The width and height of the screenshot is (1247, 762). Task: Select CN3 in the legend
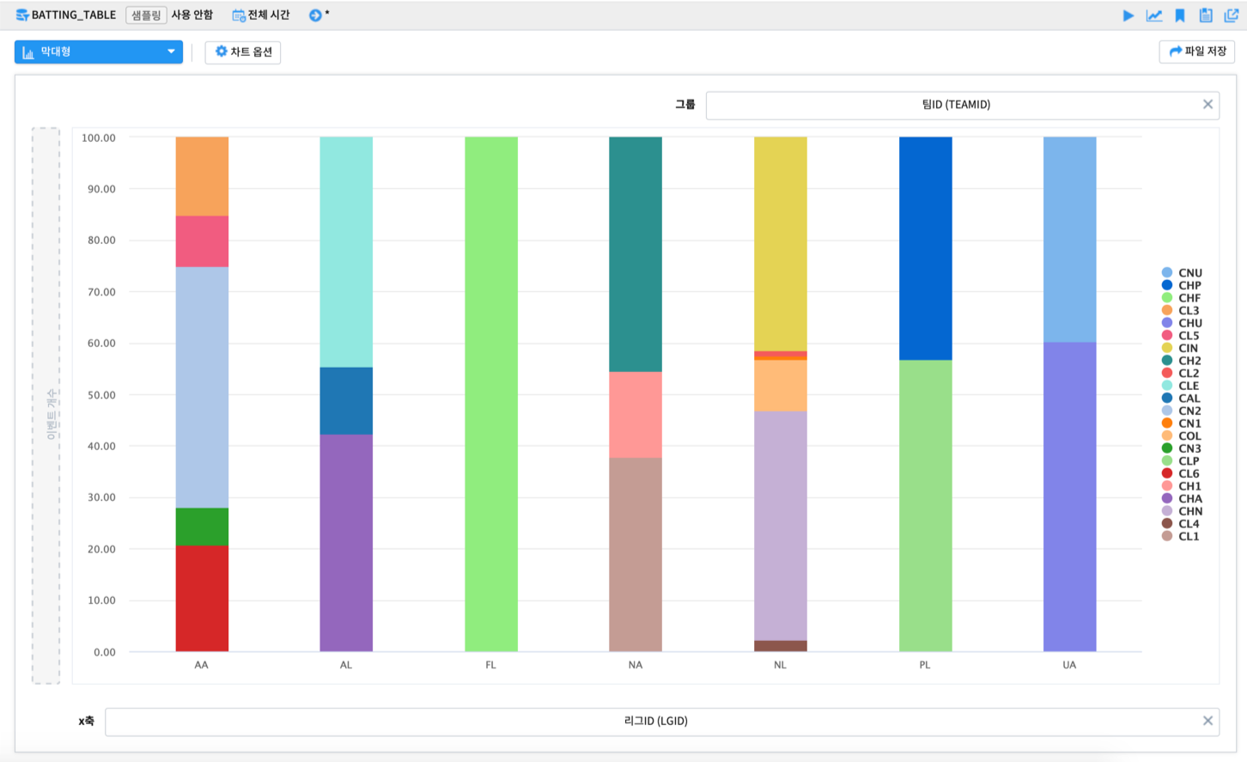click(x=1182, y=448)
